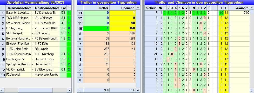The width and height of the screenshot is (254, 93).
Task: Select the SC Freiburg cell
Action: tap(47, 33)
